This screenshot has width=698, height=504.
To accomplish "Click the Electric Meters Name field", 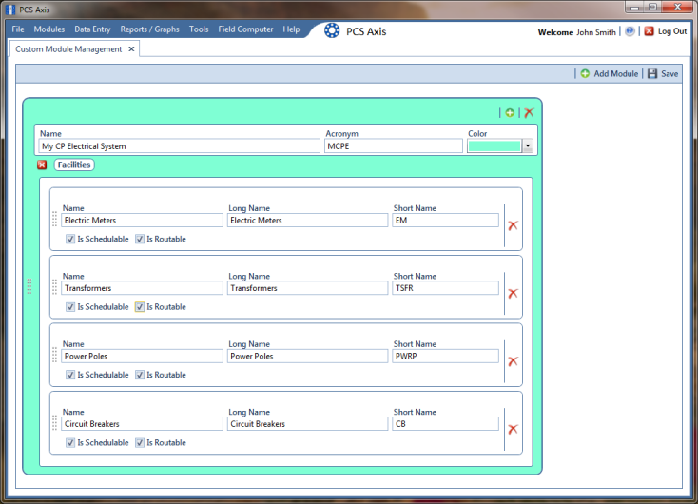I will click(x=142, y=221).
